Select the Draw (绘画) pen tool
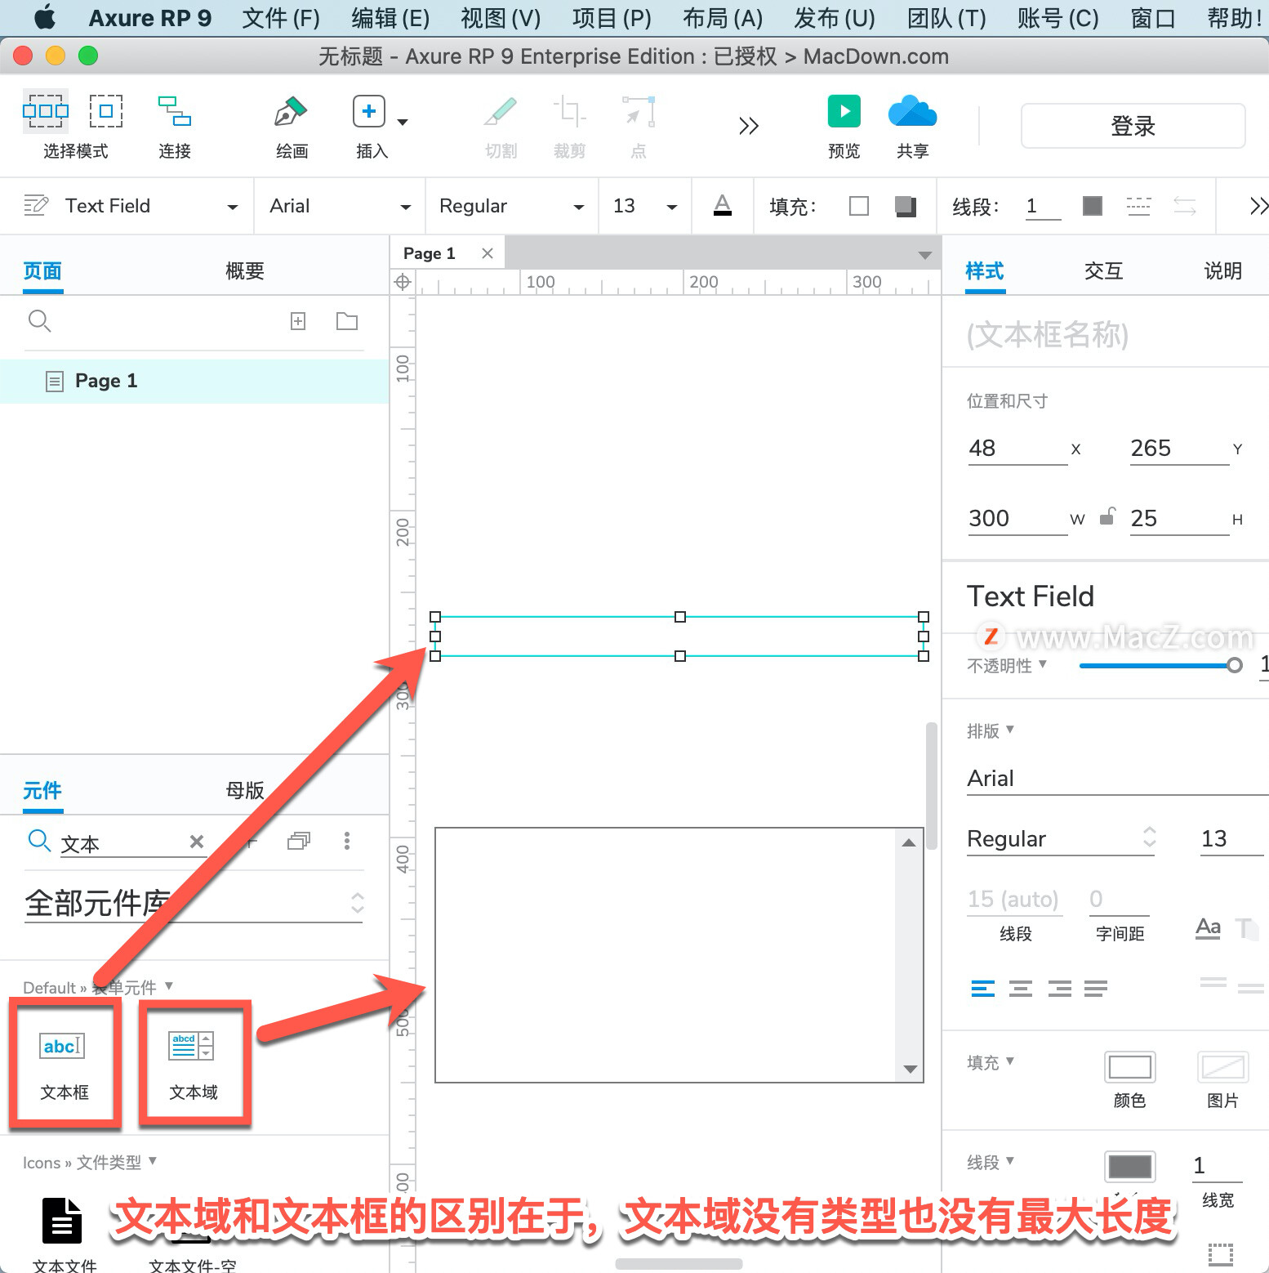The image size is (1269, 1273). (x=291, y=111)
